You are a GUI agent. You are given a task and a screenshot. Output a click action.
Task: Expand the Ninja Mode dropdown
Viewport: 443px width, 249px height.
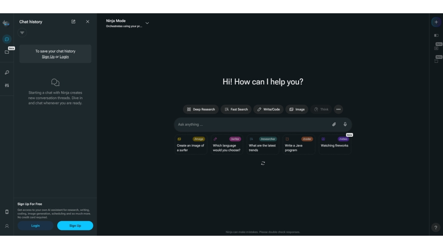click(x=147, y=23)
